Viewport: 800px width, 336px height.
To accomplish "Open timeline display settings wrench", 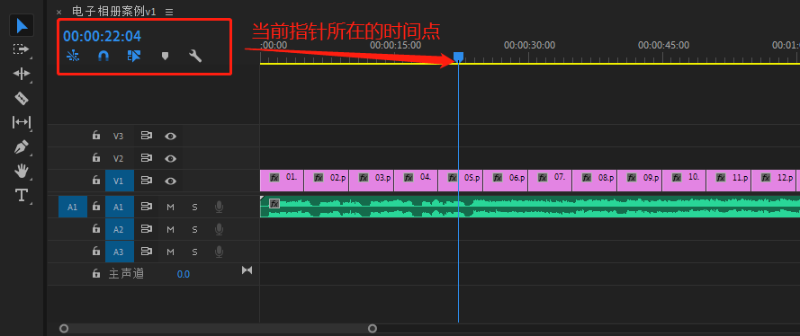I will tap(195, 56).
